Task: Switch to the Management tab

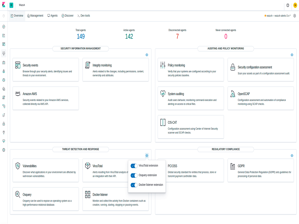Action: click(x=35, y=16)
